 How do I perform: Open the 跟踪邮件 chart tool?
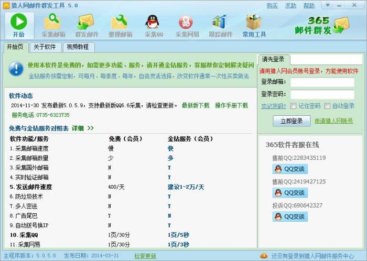pyautogui.click(x=221, y=26)
